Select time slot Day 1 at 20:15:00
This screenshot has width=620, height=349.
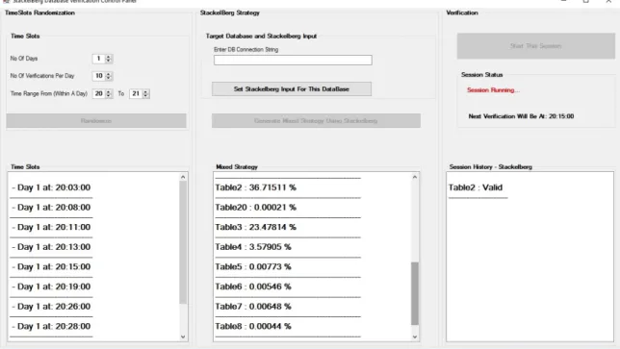[51, 267]
